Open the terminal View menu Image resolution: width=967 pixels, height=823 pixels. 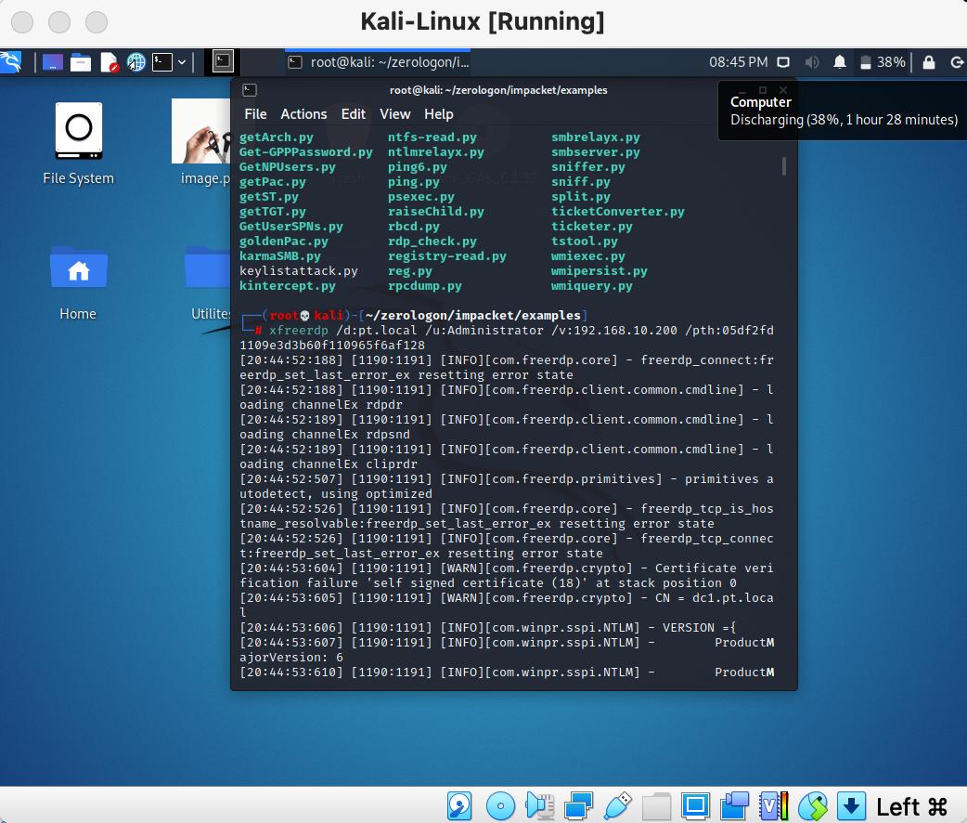[x=394, y=114]
